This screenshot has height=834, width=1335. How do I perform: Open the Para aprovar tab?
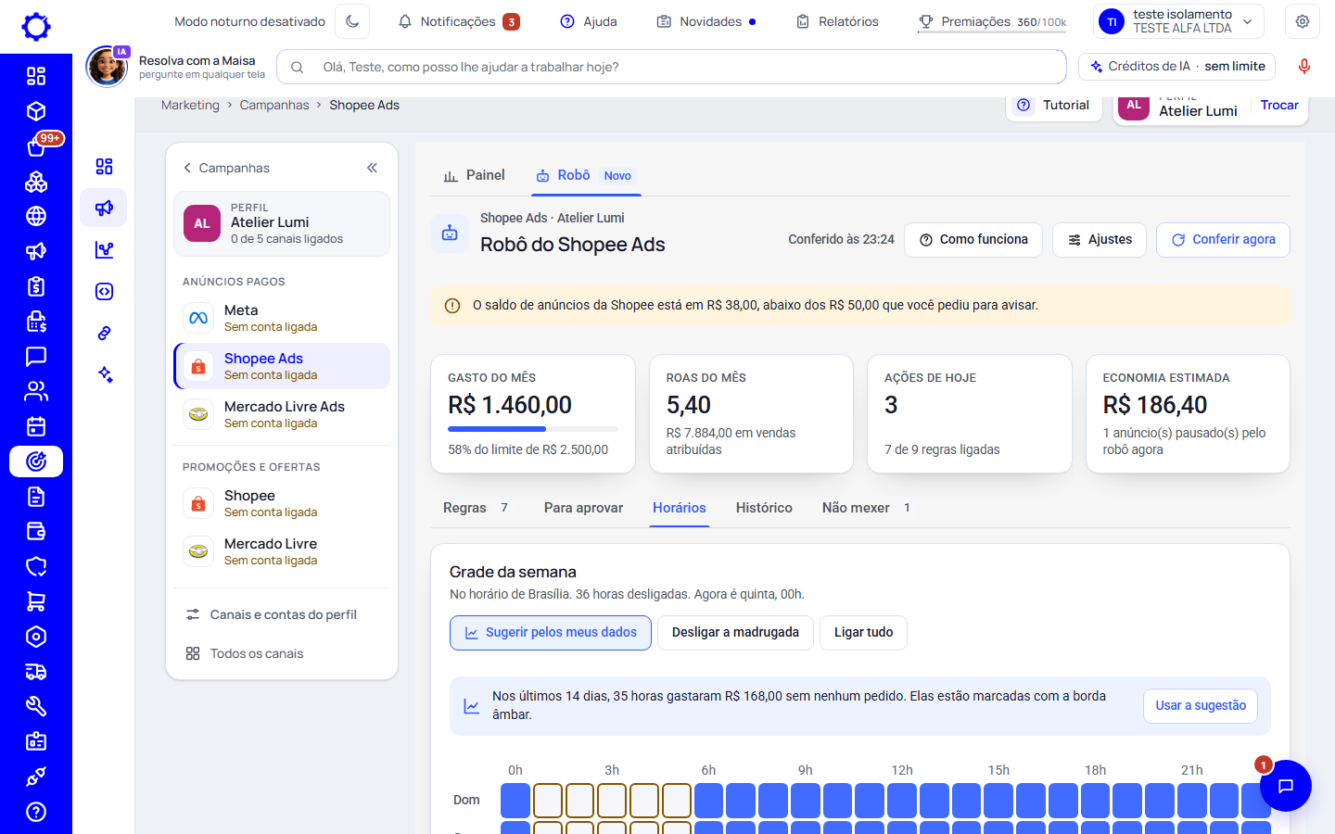[583, 508]
